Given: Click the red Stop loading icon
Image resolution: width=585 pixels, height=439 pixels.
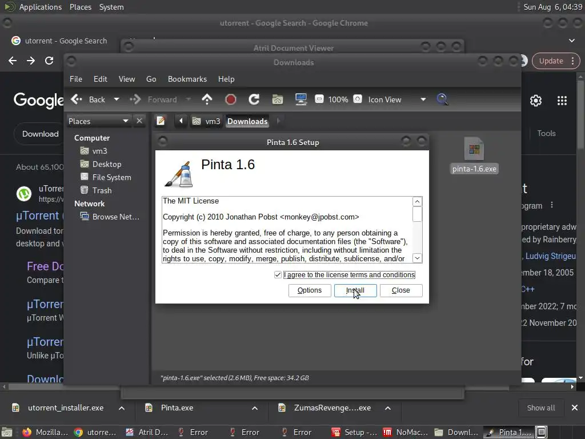Looking at the screenshot, I should click(231, 99).
